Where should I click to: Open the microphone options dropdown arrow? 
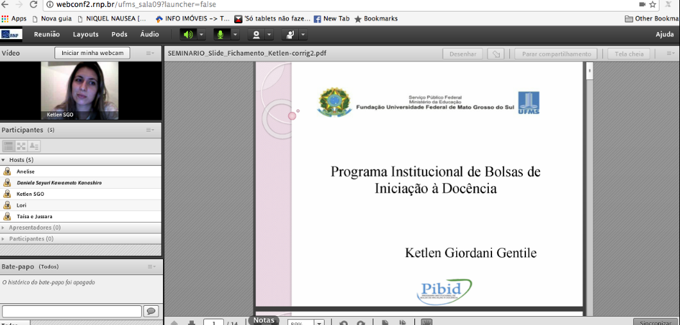tap(235, 35)
